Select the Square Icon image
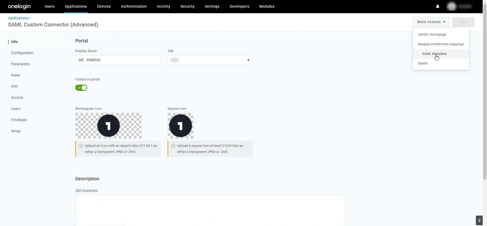 [181, 126]
